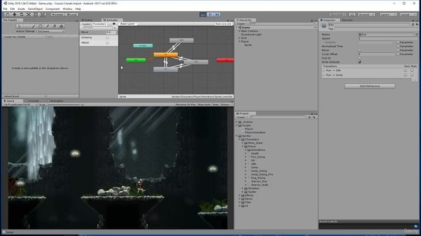The height and width of the screenshot is (236, 421).
Task: Click the Speed input field in Inspector
Action: 387,39
